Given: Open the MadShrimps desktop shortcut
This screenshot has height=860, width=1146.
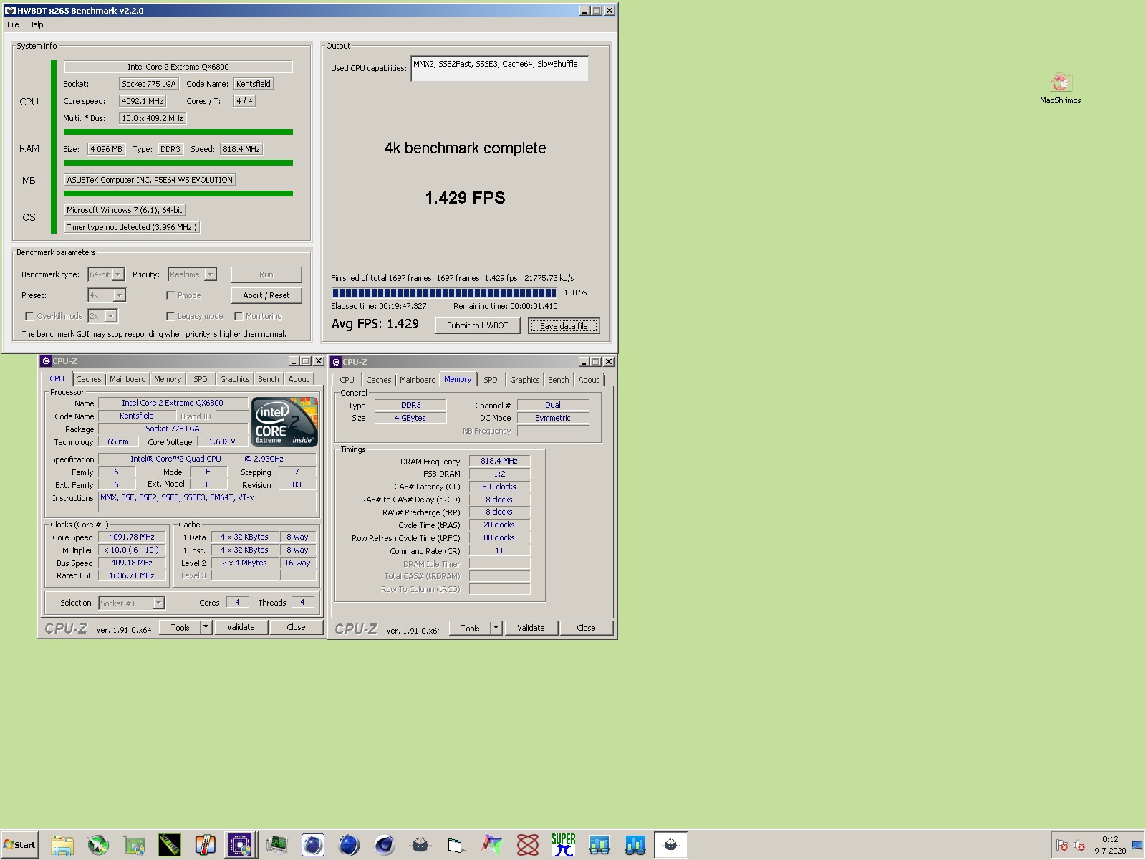Looking at the screenshot, I should tap(1061, 89).
